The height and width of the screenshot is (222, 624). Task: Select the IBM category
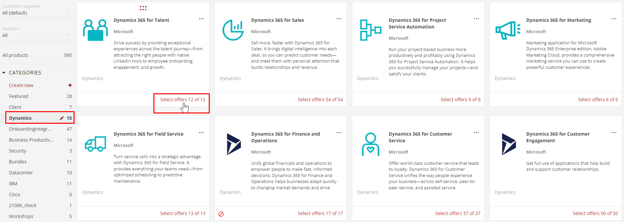(40, 184)
